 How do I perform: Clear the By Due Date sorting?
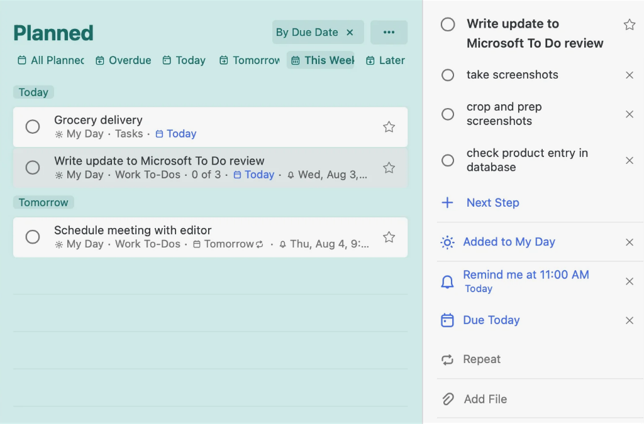(x=350, y=33)
